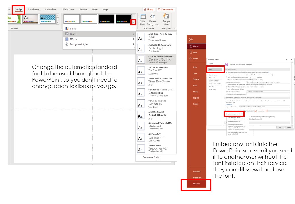
Task: Choose the first white variant thumbnail
Action: [x=72, y=19]
